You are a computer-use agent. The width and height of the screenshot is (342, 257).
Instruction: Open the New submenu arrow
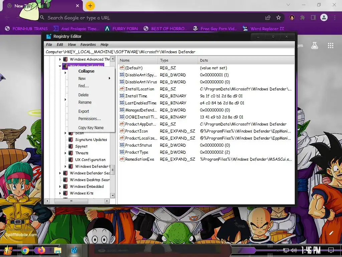(110, 78)
